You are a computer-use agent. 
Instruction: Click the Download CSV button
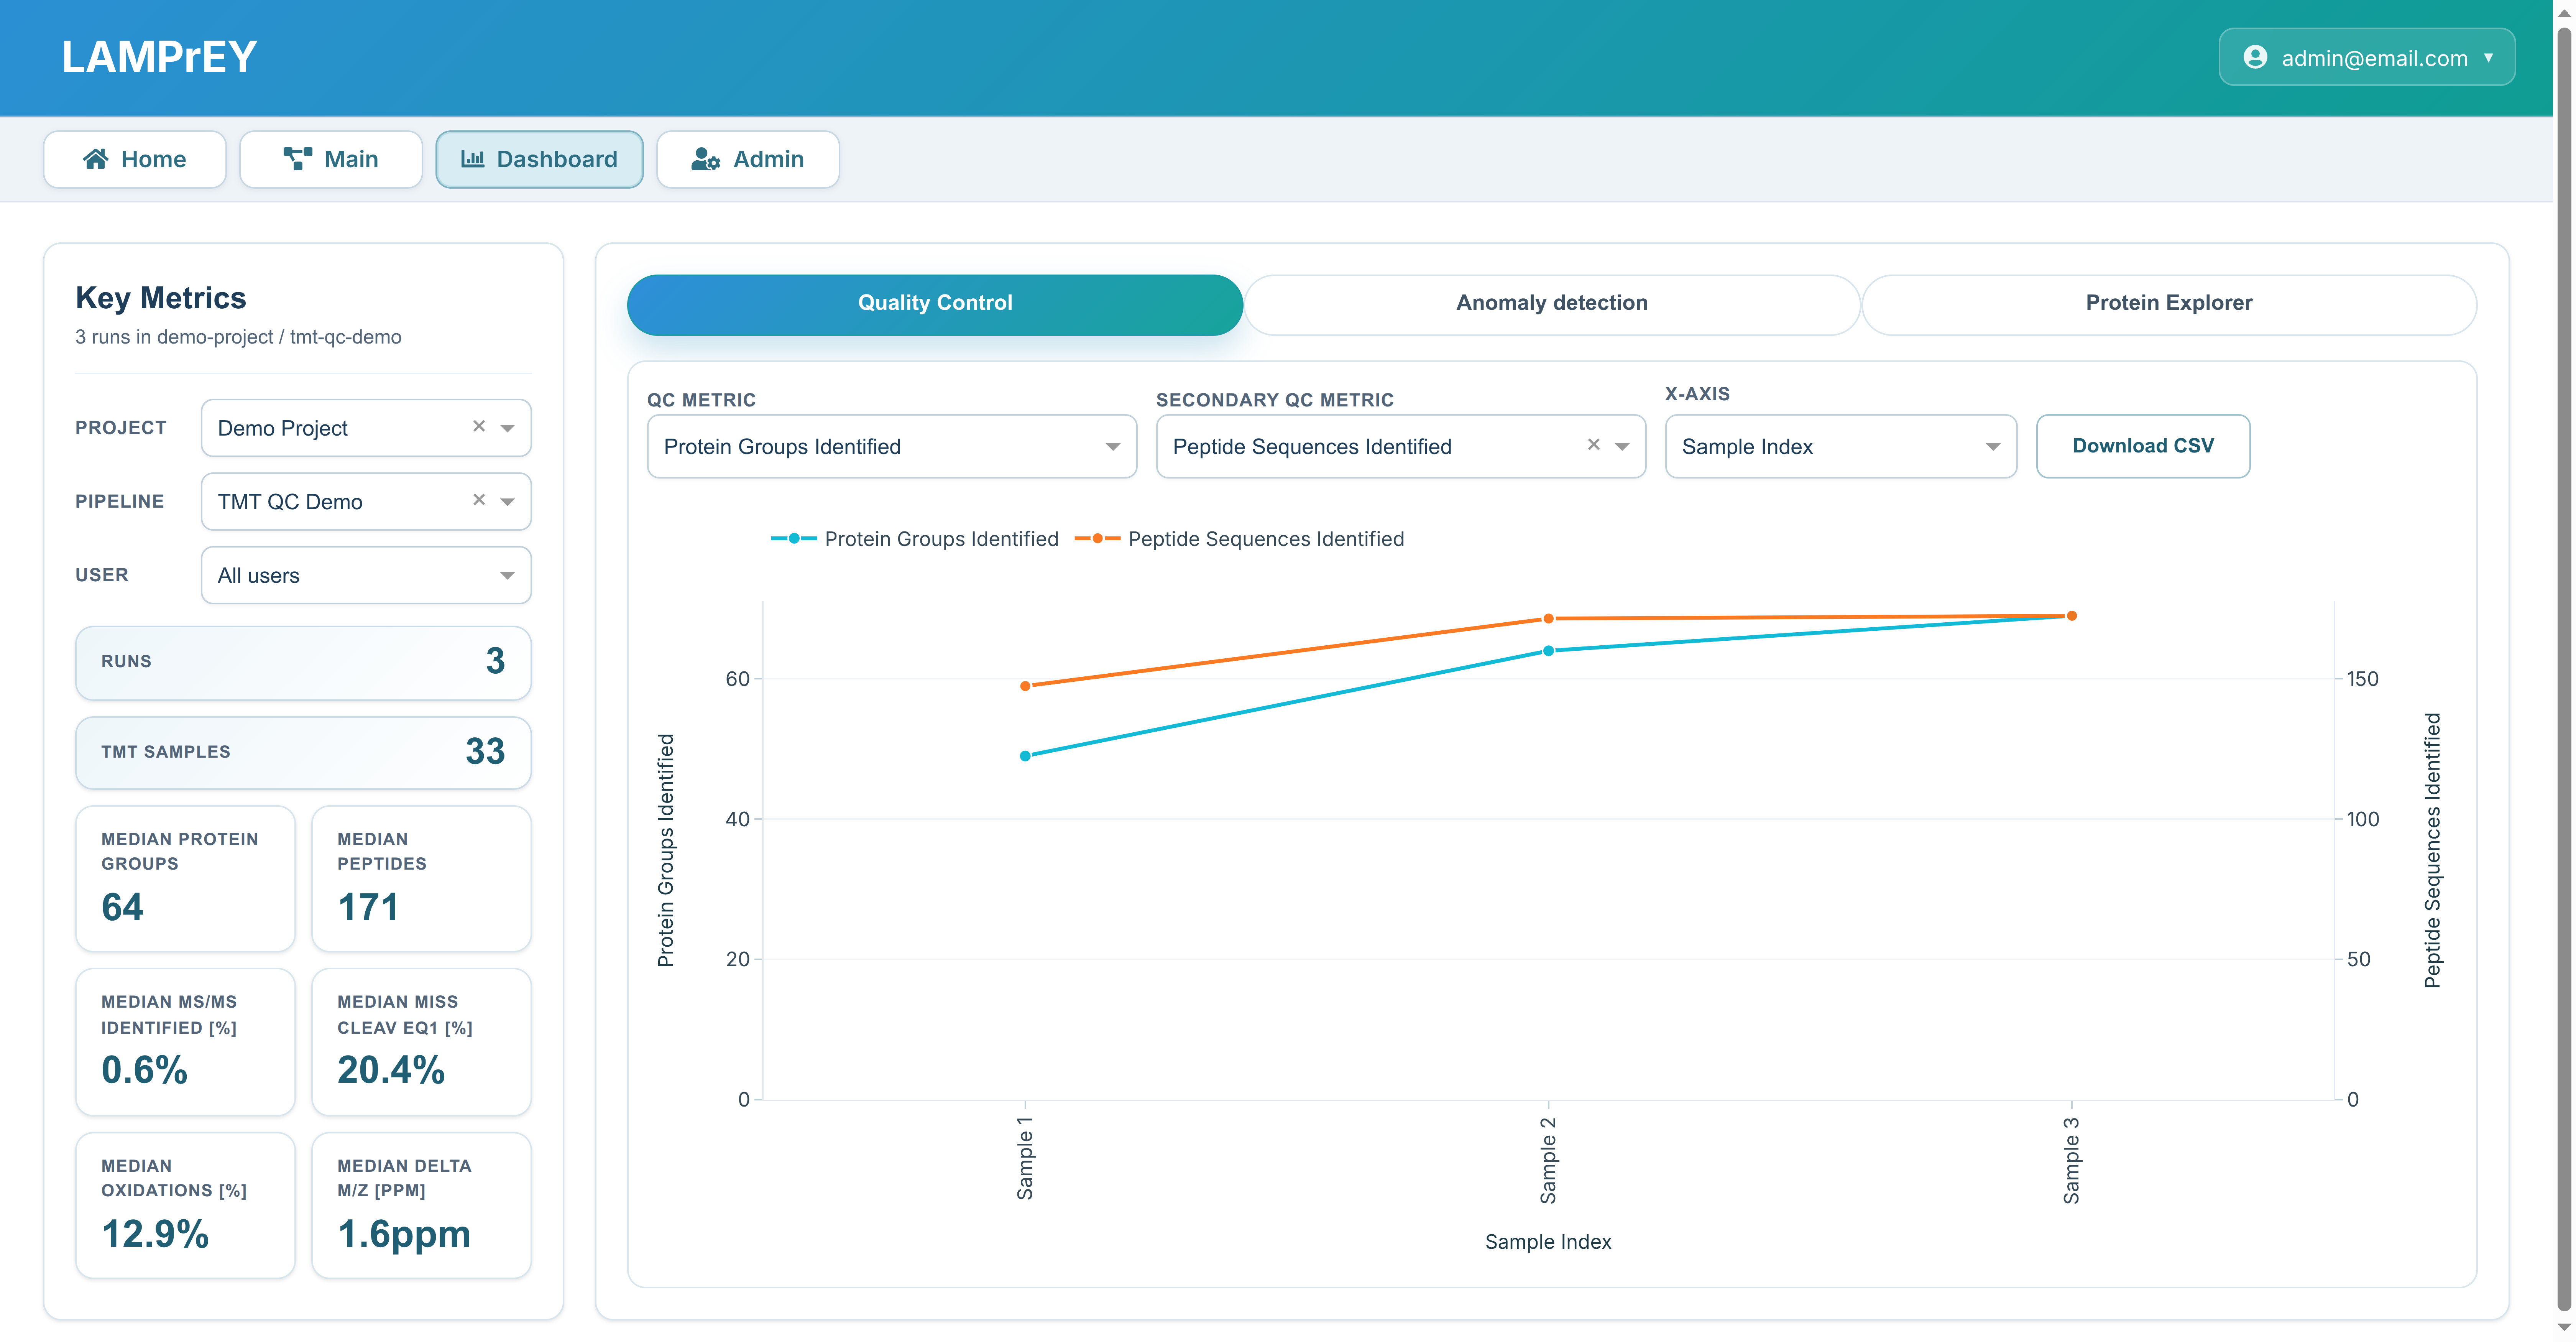[x=2142, y=446]
